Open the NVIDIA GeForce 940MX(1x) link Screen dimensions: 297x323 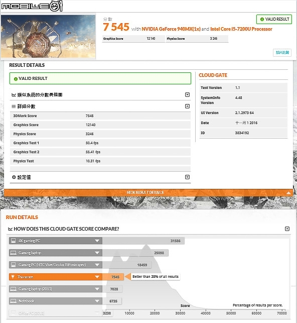tap(171, 29)
